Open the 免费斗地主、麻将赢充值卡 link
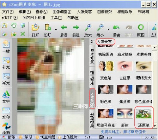This screenshot has width=158, height=140. pos(123,131)
